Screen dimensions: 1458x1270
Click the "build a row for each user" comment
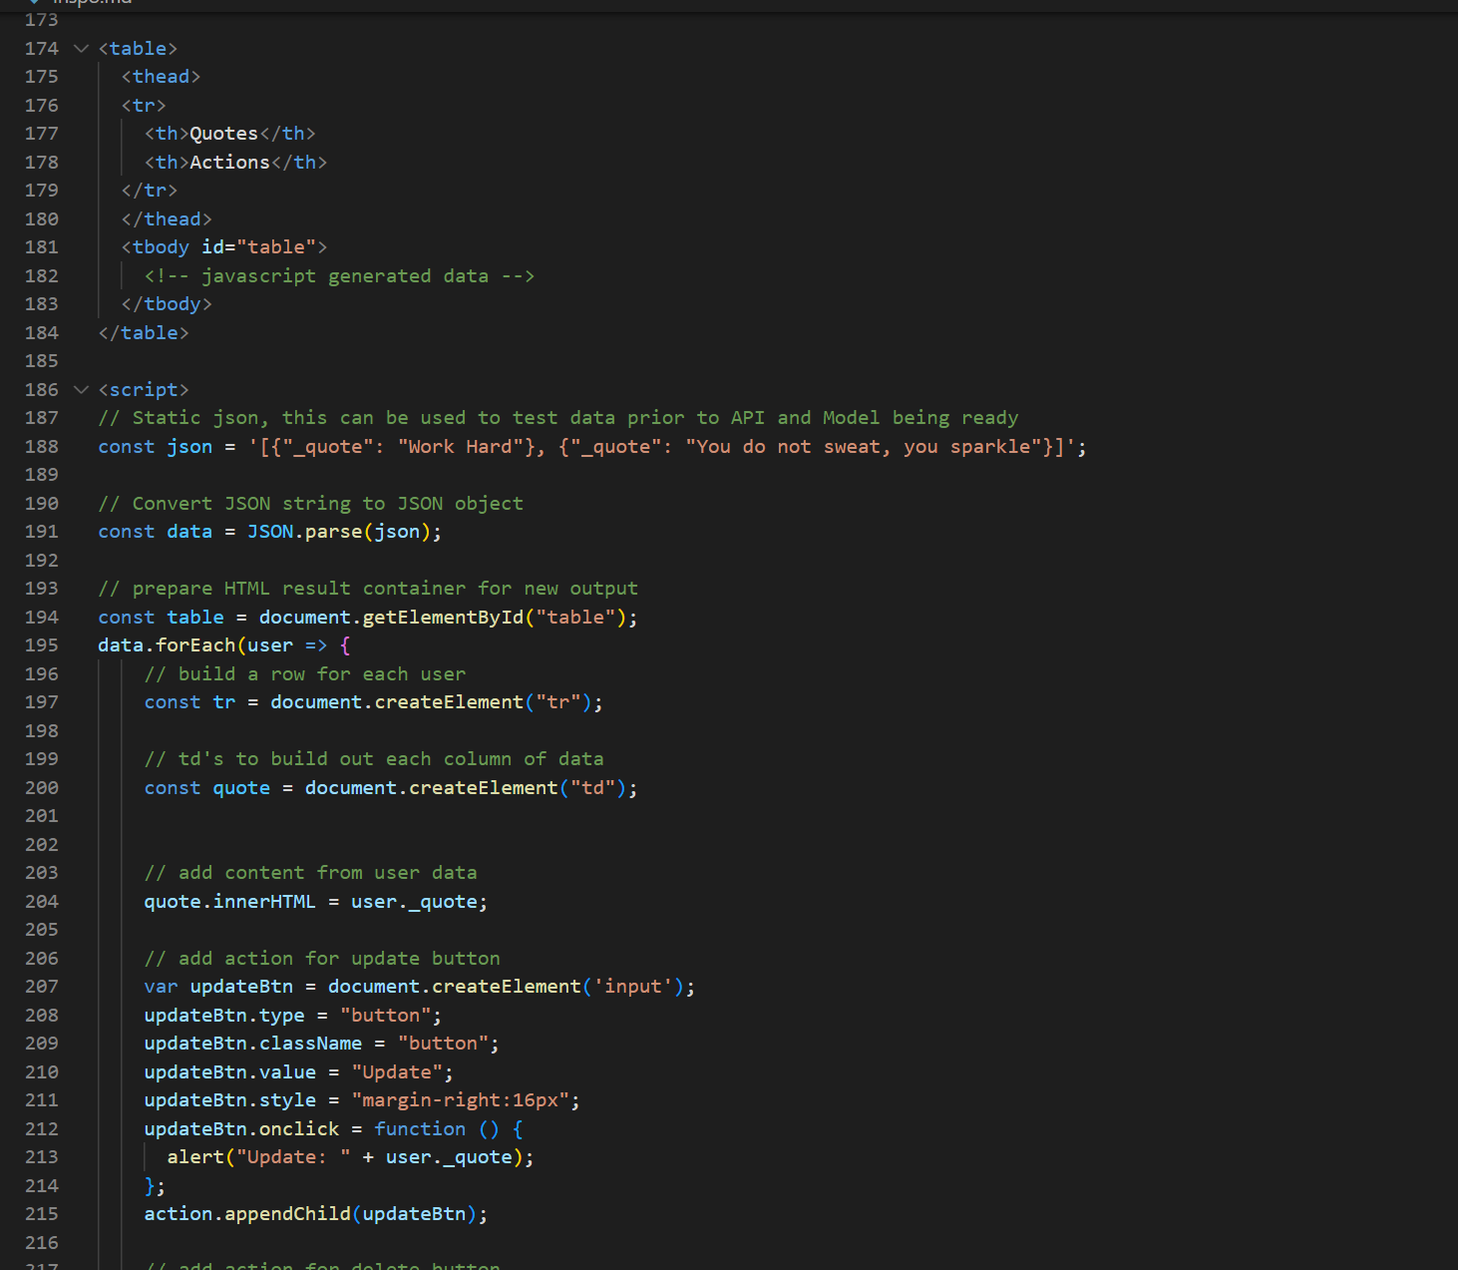[x=305, y=673]
